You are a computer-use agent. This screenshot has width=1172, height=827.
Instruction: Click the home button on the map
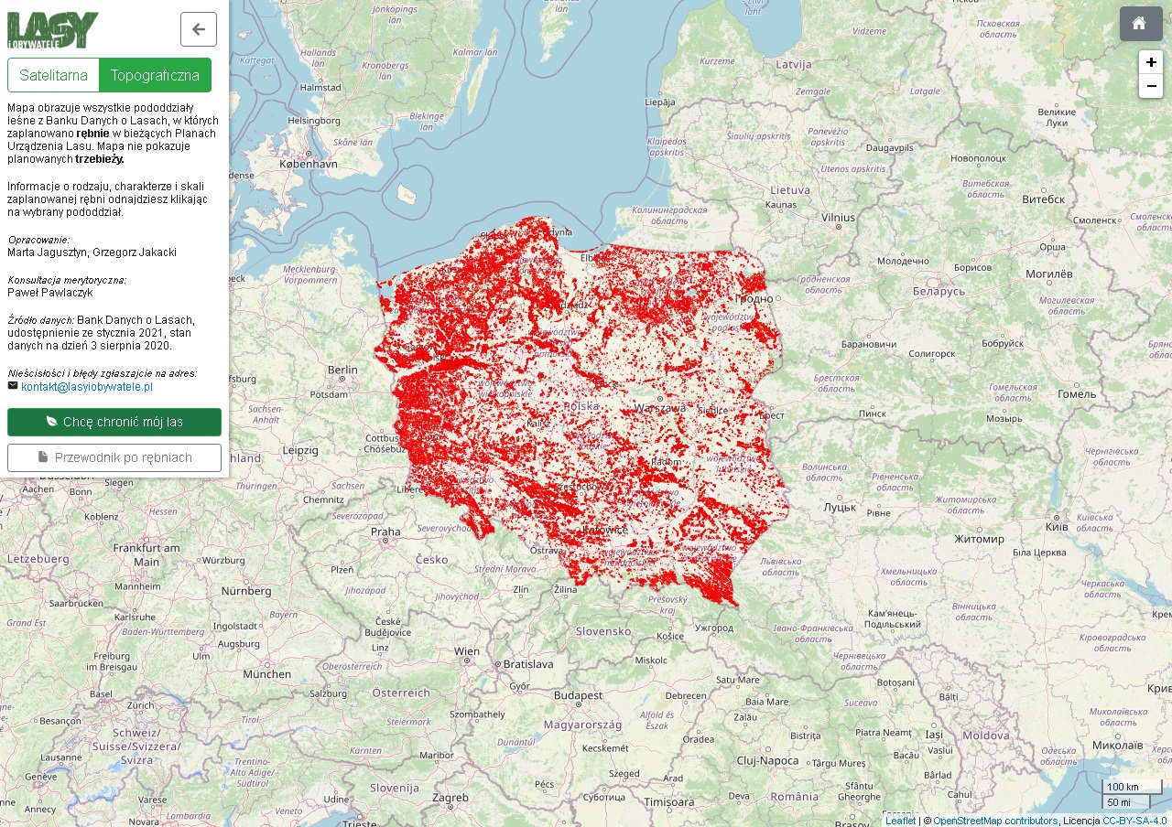click(1140, 24)
